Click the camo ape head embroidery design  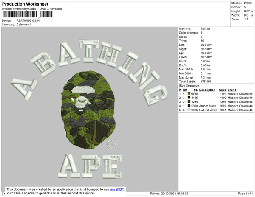click(88, 110)
